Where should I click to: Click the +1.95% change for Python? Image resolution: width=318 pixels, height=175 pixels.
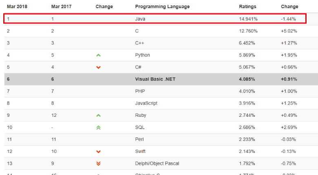(x=289, y=55)
